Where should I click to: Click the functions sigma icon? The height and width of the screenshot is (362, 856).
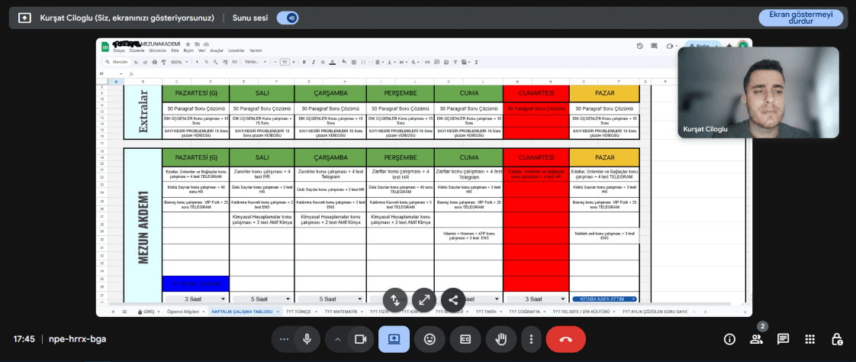[x=476, y=62]
